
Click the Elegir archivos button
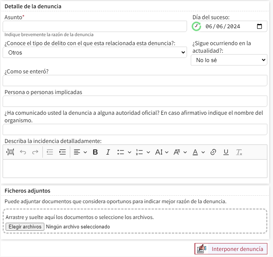tap(25, 227)
